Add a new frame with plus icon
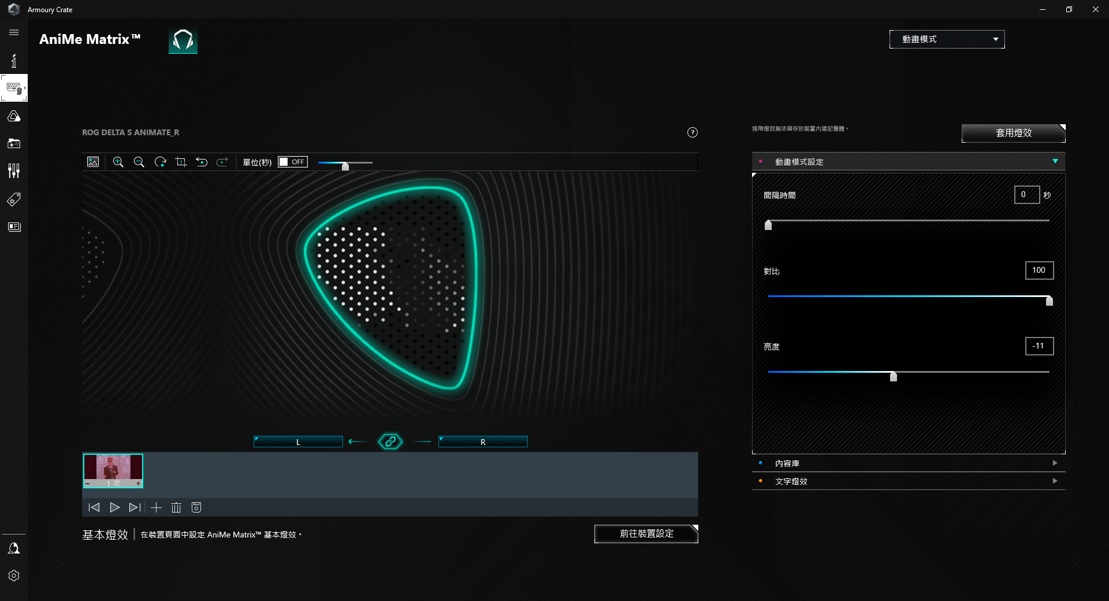 [x=156, y=507]
